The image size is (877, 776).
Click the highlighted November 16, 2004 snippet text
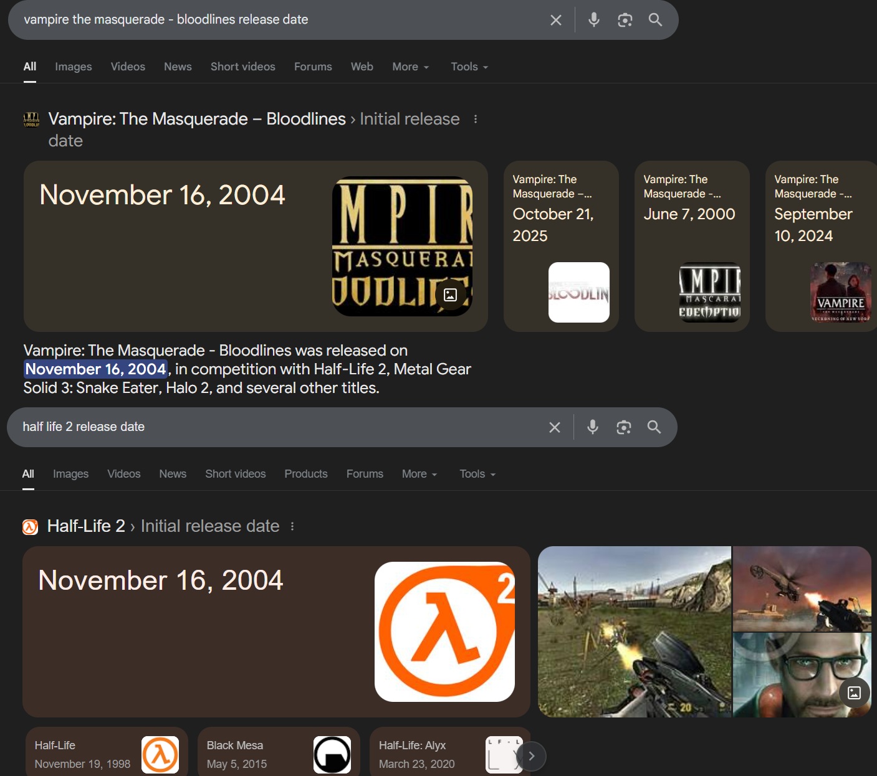[x=96, y=369]
